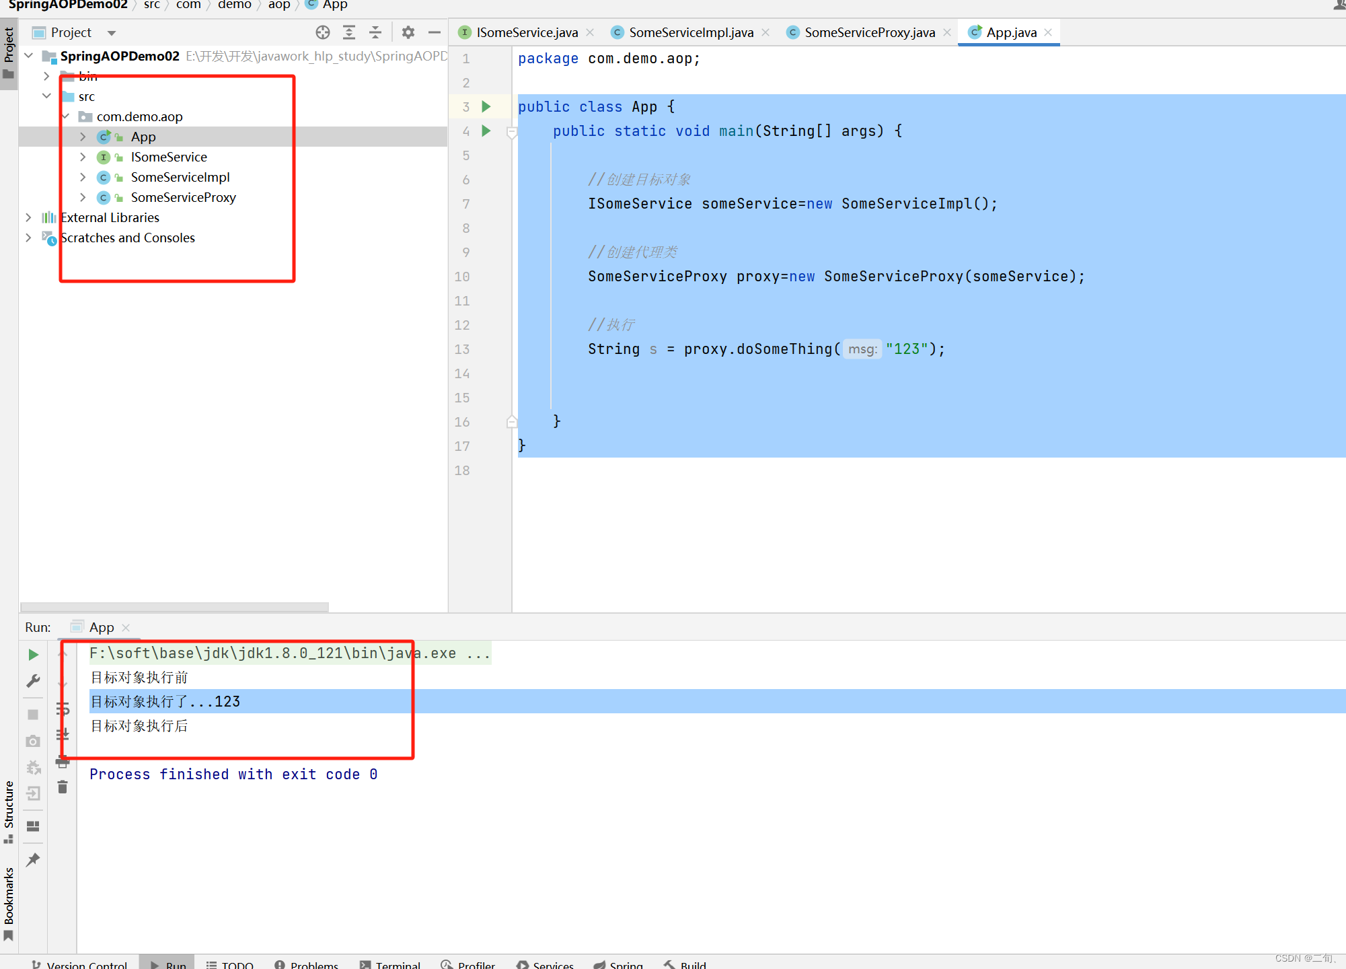Switch to SomeServiceImpl.java editor tab
This screenshot has width=1346, height=969.
(x=690, y=32)
